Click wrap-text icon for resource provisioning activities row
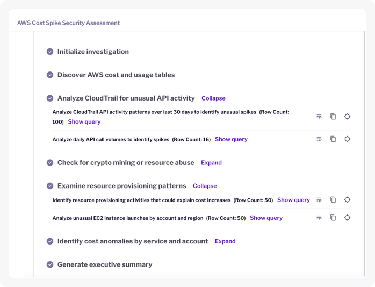This screenshot has width=375, height=287. 319,200
